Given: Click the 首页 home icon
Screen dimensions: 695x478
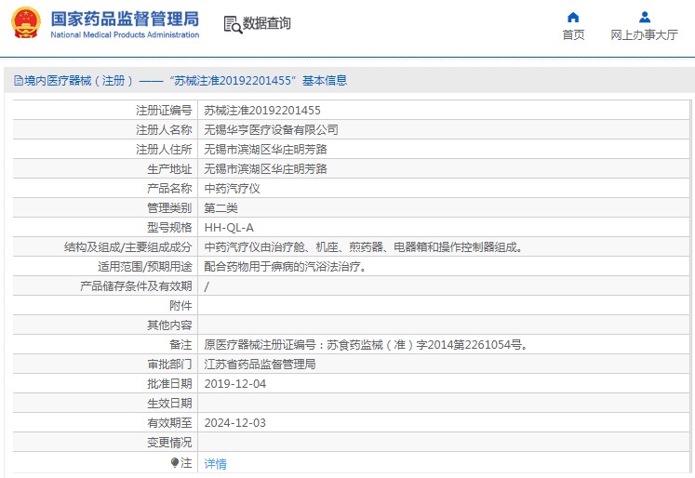Looking at the screenshot, I should [x=573, y=18].
